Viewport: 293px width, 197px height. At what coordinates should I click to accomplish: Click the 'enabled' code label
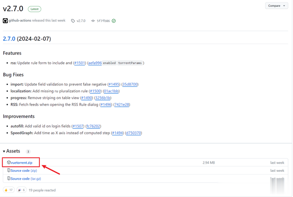coord(109,63)
